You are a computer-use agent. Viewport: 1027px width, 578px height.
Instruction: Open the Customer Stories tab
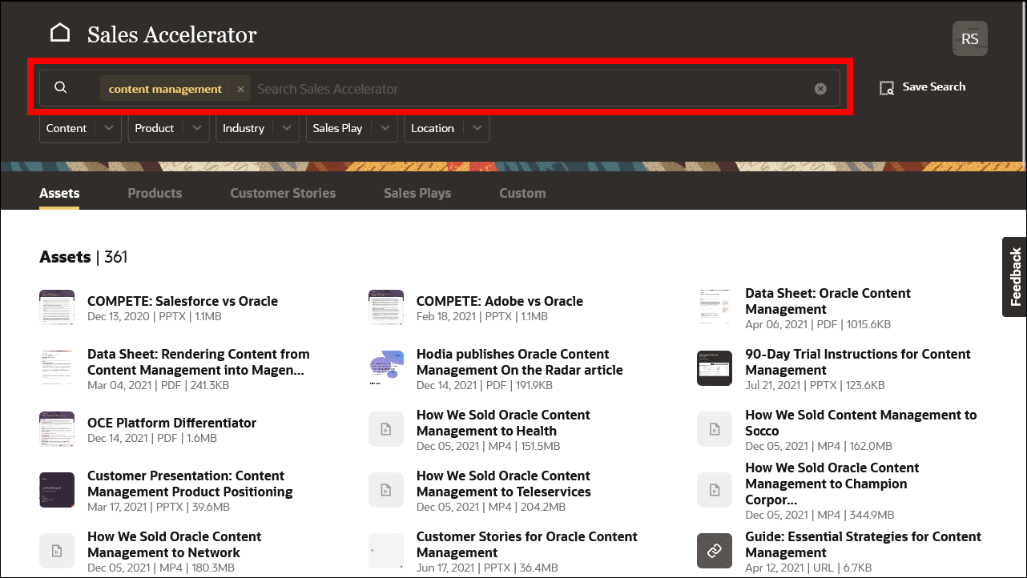(x=283, y=193)
